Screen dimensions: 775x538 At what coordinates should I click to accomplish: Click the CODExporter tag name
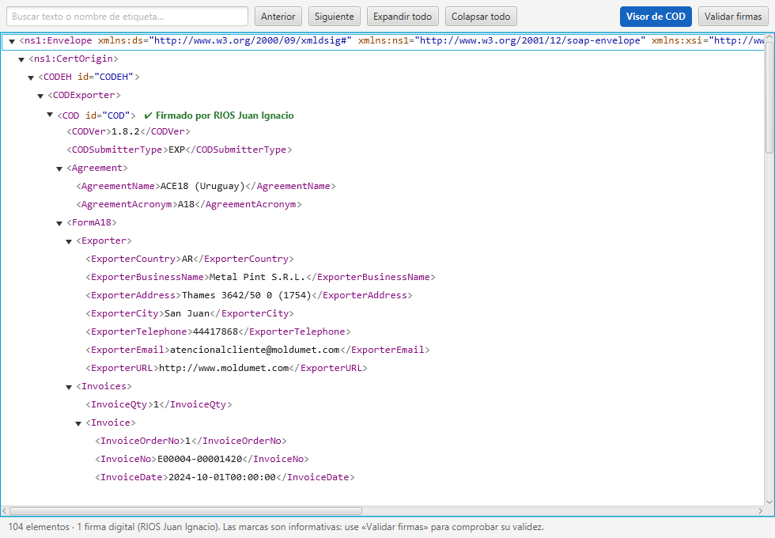point(84,95)
